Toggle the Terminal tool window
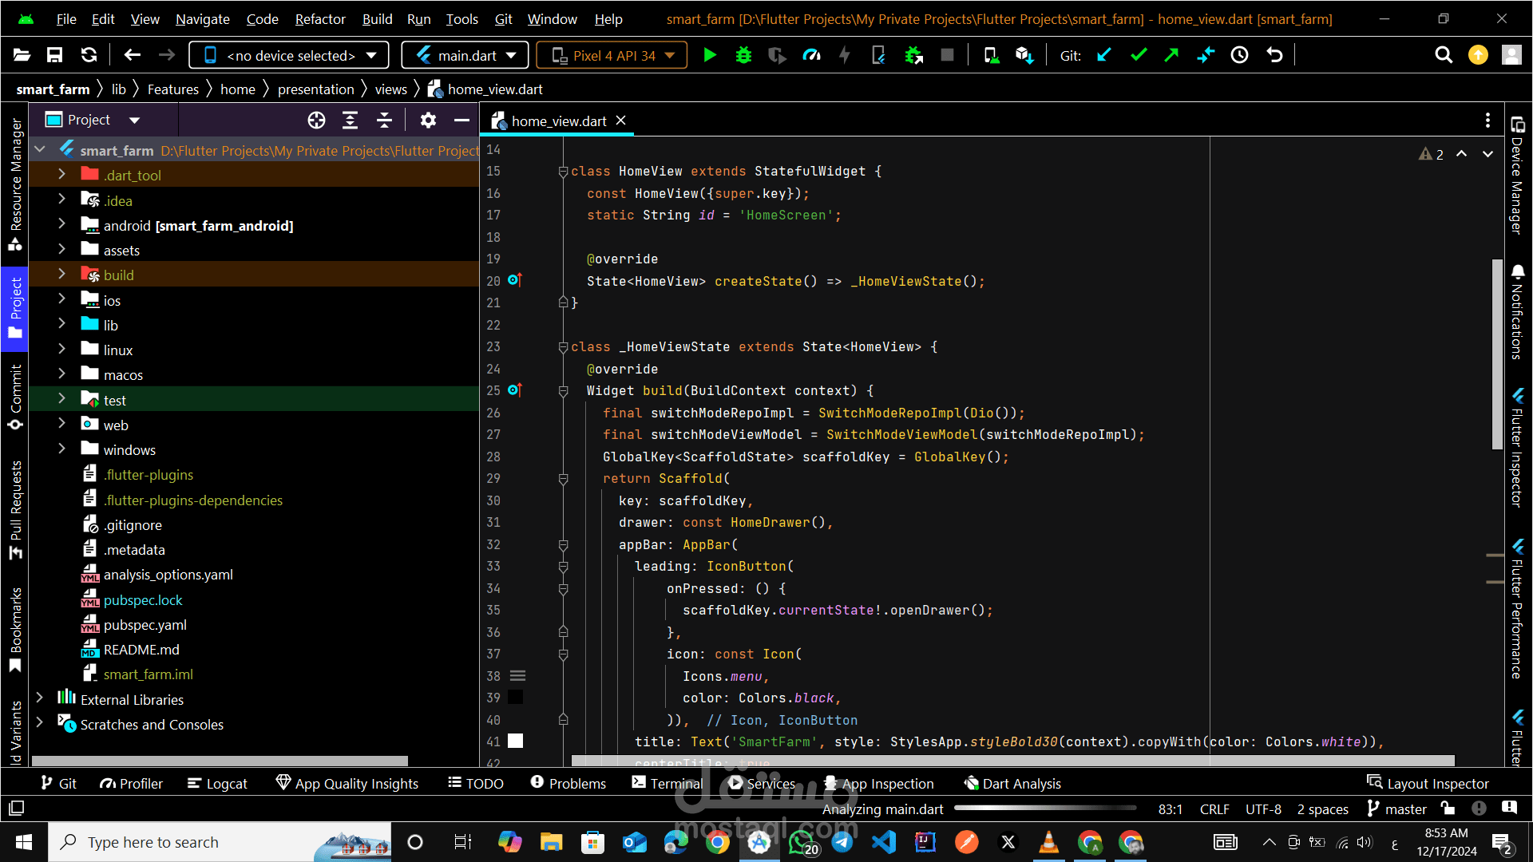The width and height of the screenshot is (1533, 862). click(x=667, y=783)
